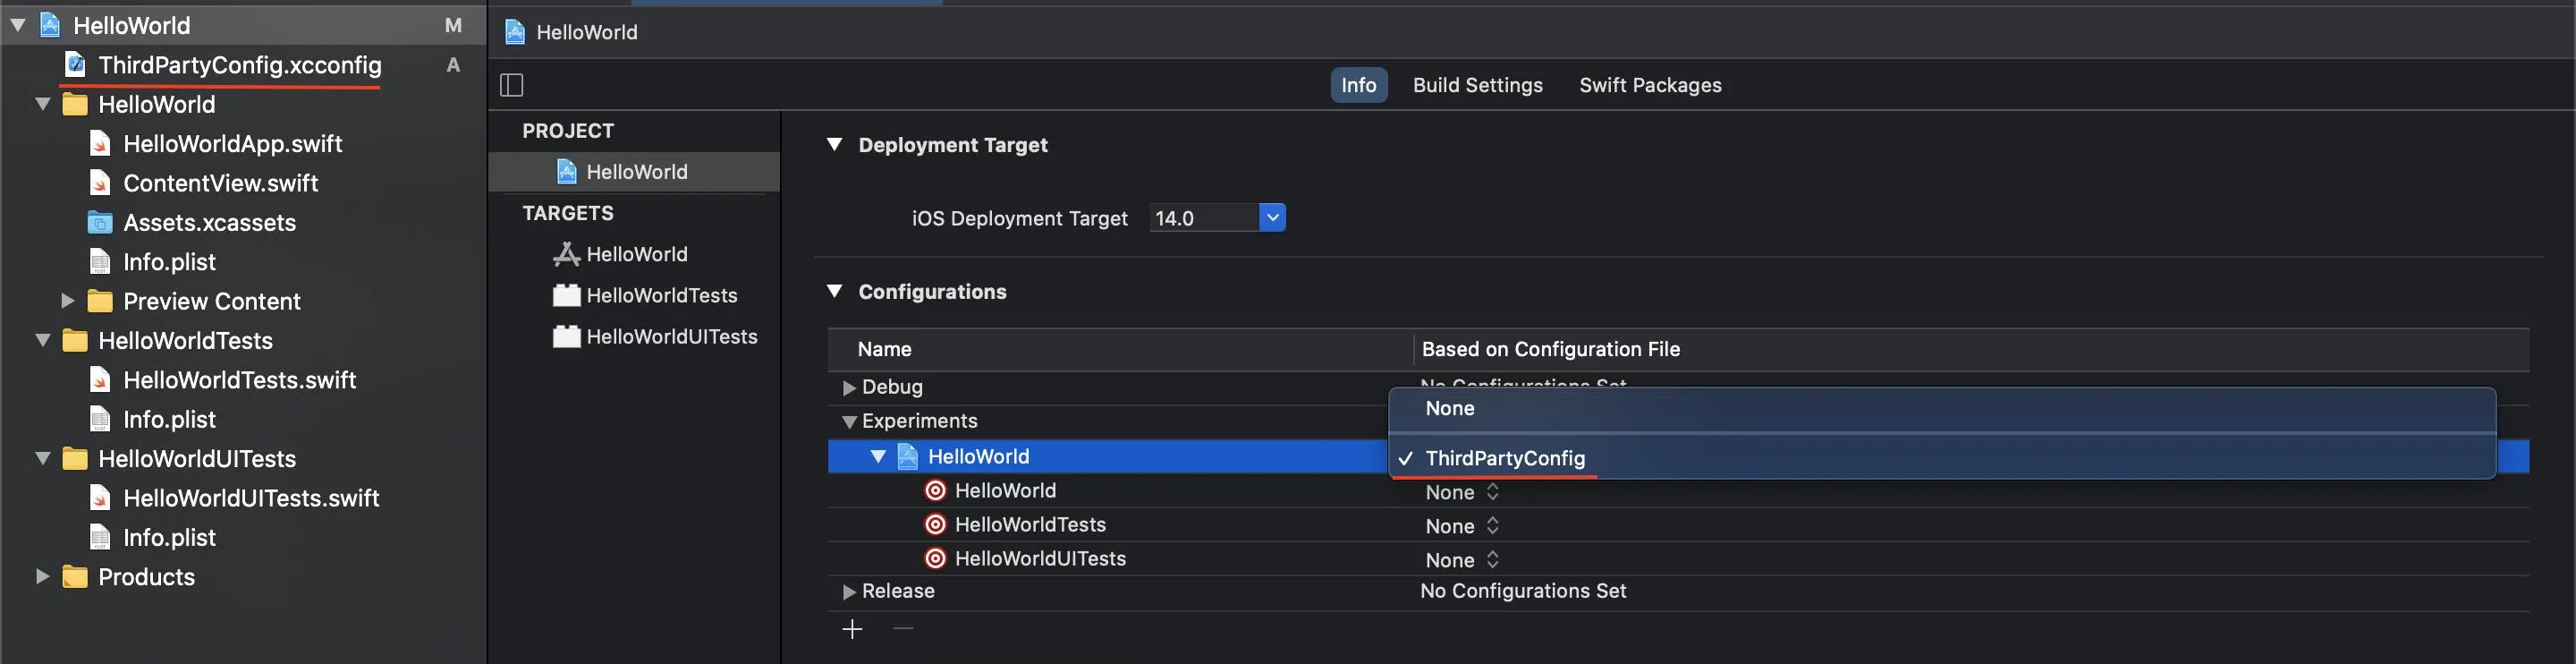The height and width of the screenshot is (664, 2576).
Task: Select the HelloWorldTests target
Action: [661, 295]
